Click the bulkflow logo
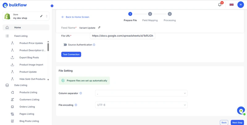The width and height of the screenshot is (247, 125). [15, 5]
